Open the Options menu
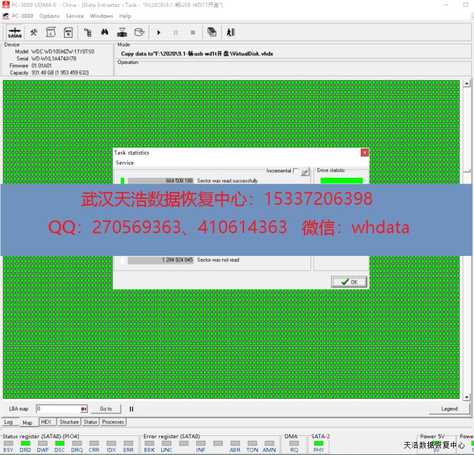Image resolution: width=474 pixels, height=455 pixels. [49, 16]
